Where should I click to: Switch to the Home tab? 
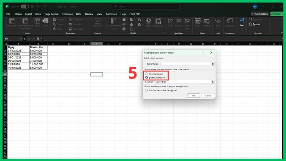pyautogui.click(x=18, y=14)
